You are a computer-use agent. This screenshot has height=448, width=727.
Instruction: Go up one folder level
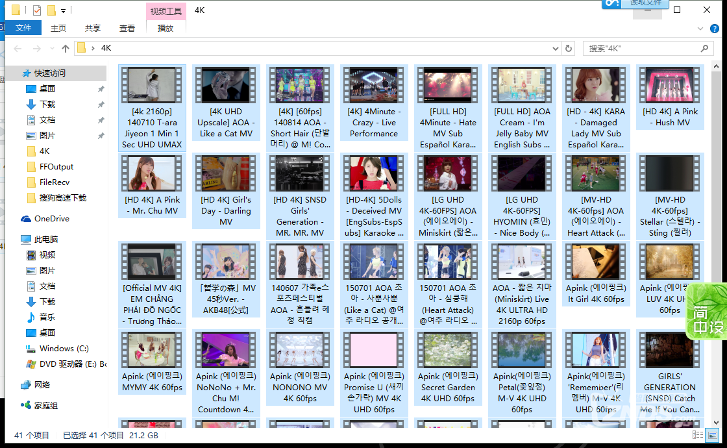tap(65, 47)
